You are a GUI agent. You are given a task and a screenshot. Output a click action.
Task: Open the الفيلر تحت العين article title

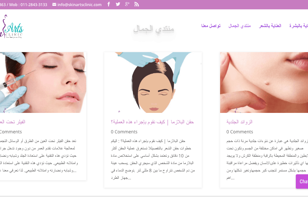tap(13, 122)
